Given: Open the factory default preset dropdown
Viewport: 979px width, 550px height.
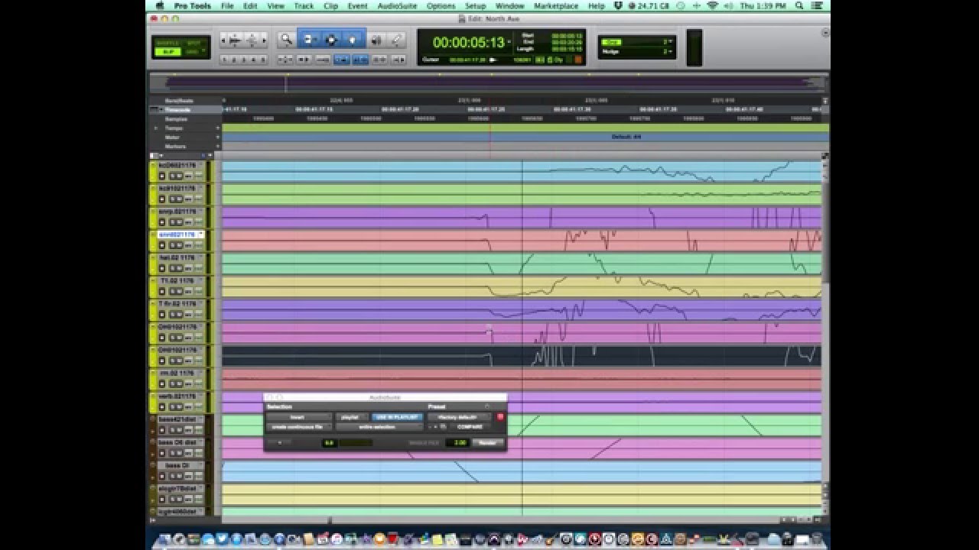Looking at the screenshot, I should click(x=460, y=417).
